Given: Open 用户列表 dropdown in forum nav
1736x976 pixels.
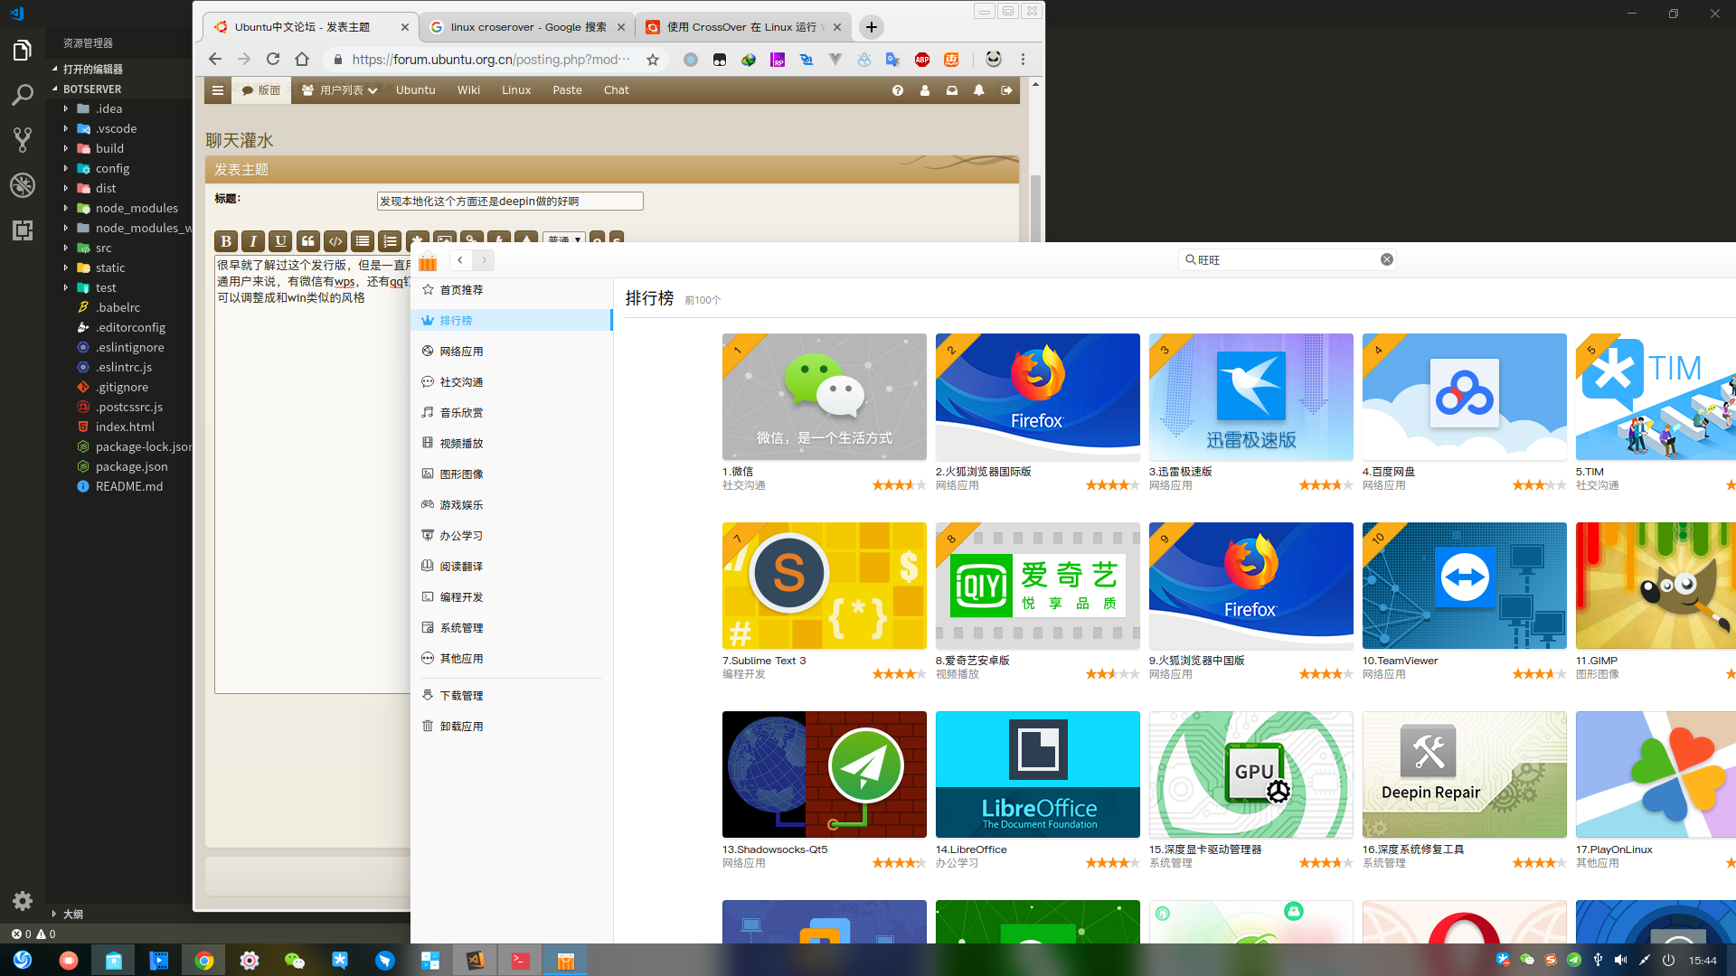Looking at the screenshot, I should click(x=340, y=90).
